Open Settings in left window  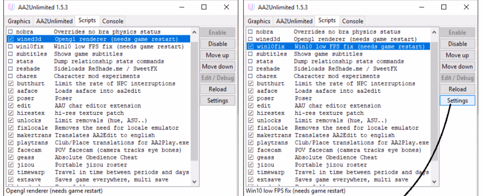[x=218, y=101]
